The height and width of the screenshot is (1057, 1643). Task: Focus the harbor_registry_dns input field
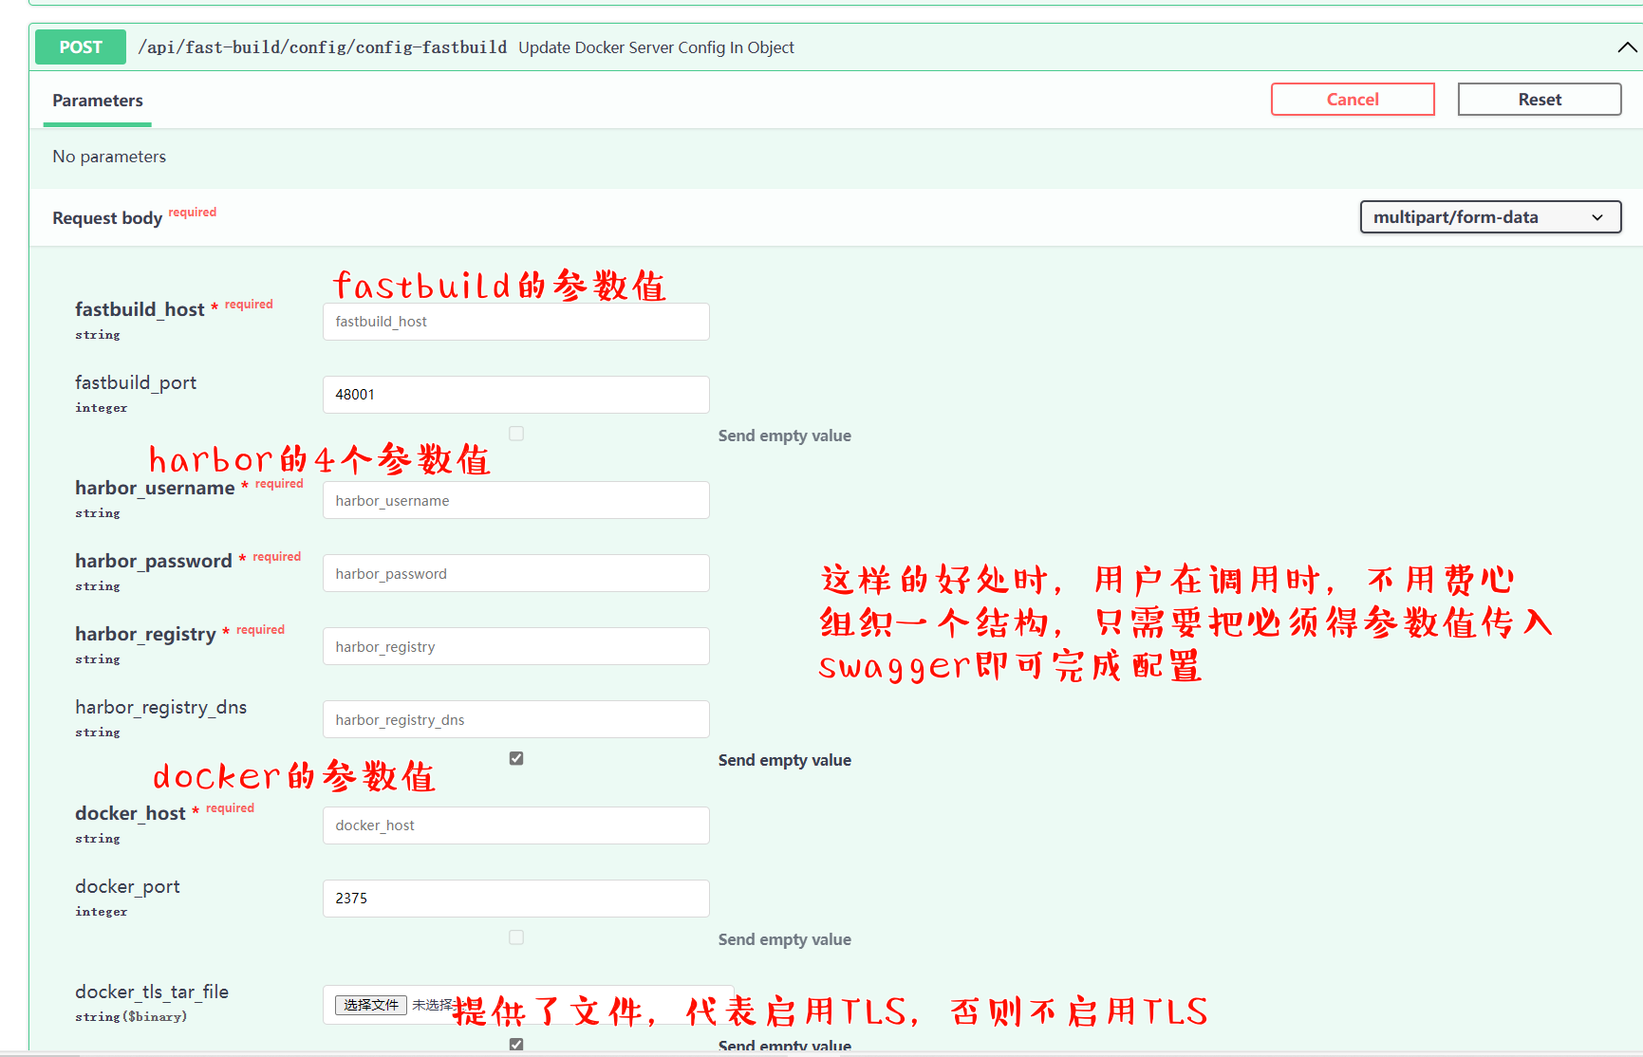click(516, 719)
